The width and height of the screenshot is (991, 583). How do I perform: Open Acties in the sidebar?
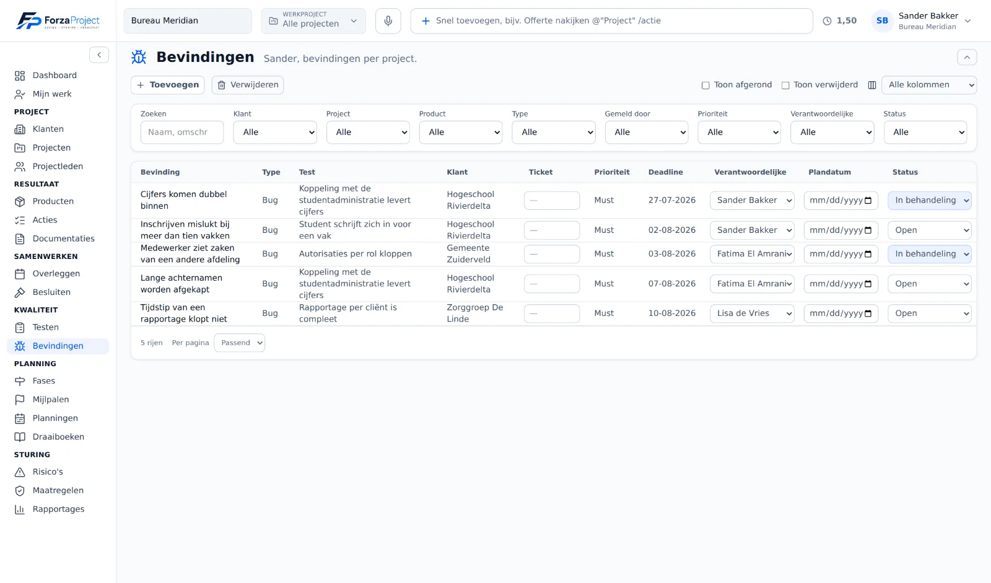tap(58, 220)
